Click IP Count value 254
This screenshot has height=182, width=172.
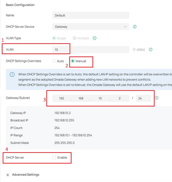pos(57,128)
